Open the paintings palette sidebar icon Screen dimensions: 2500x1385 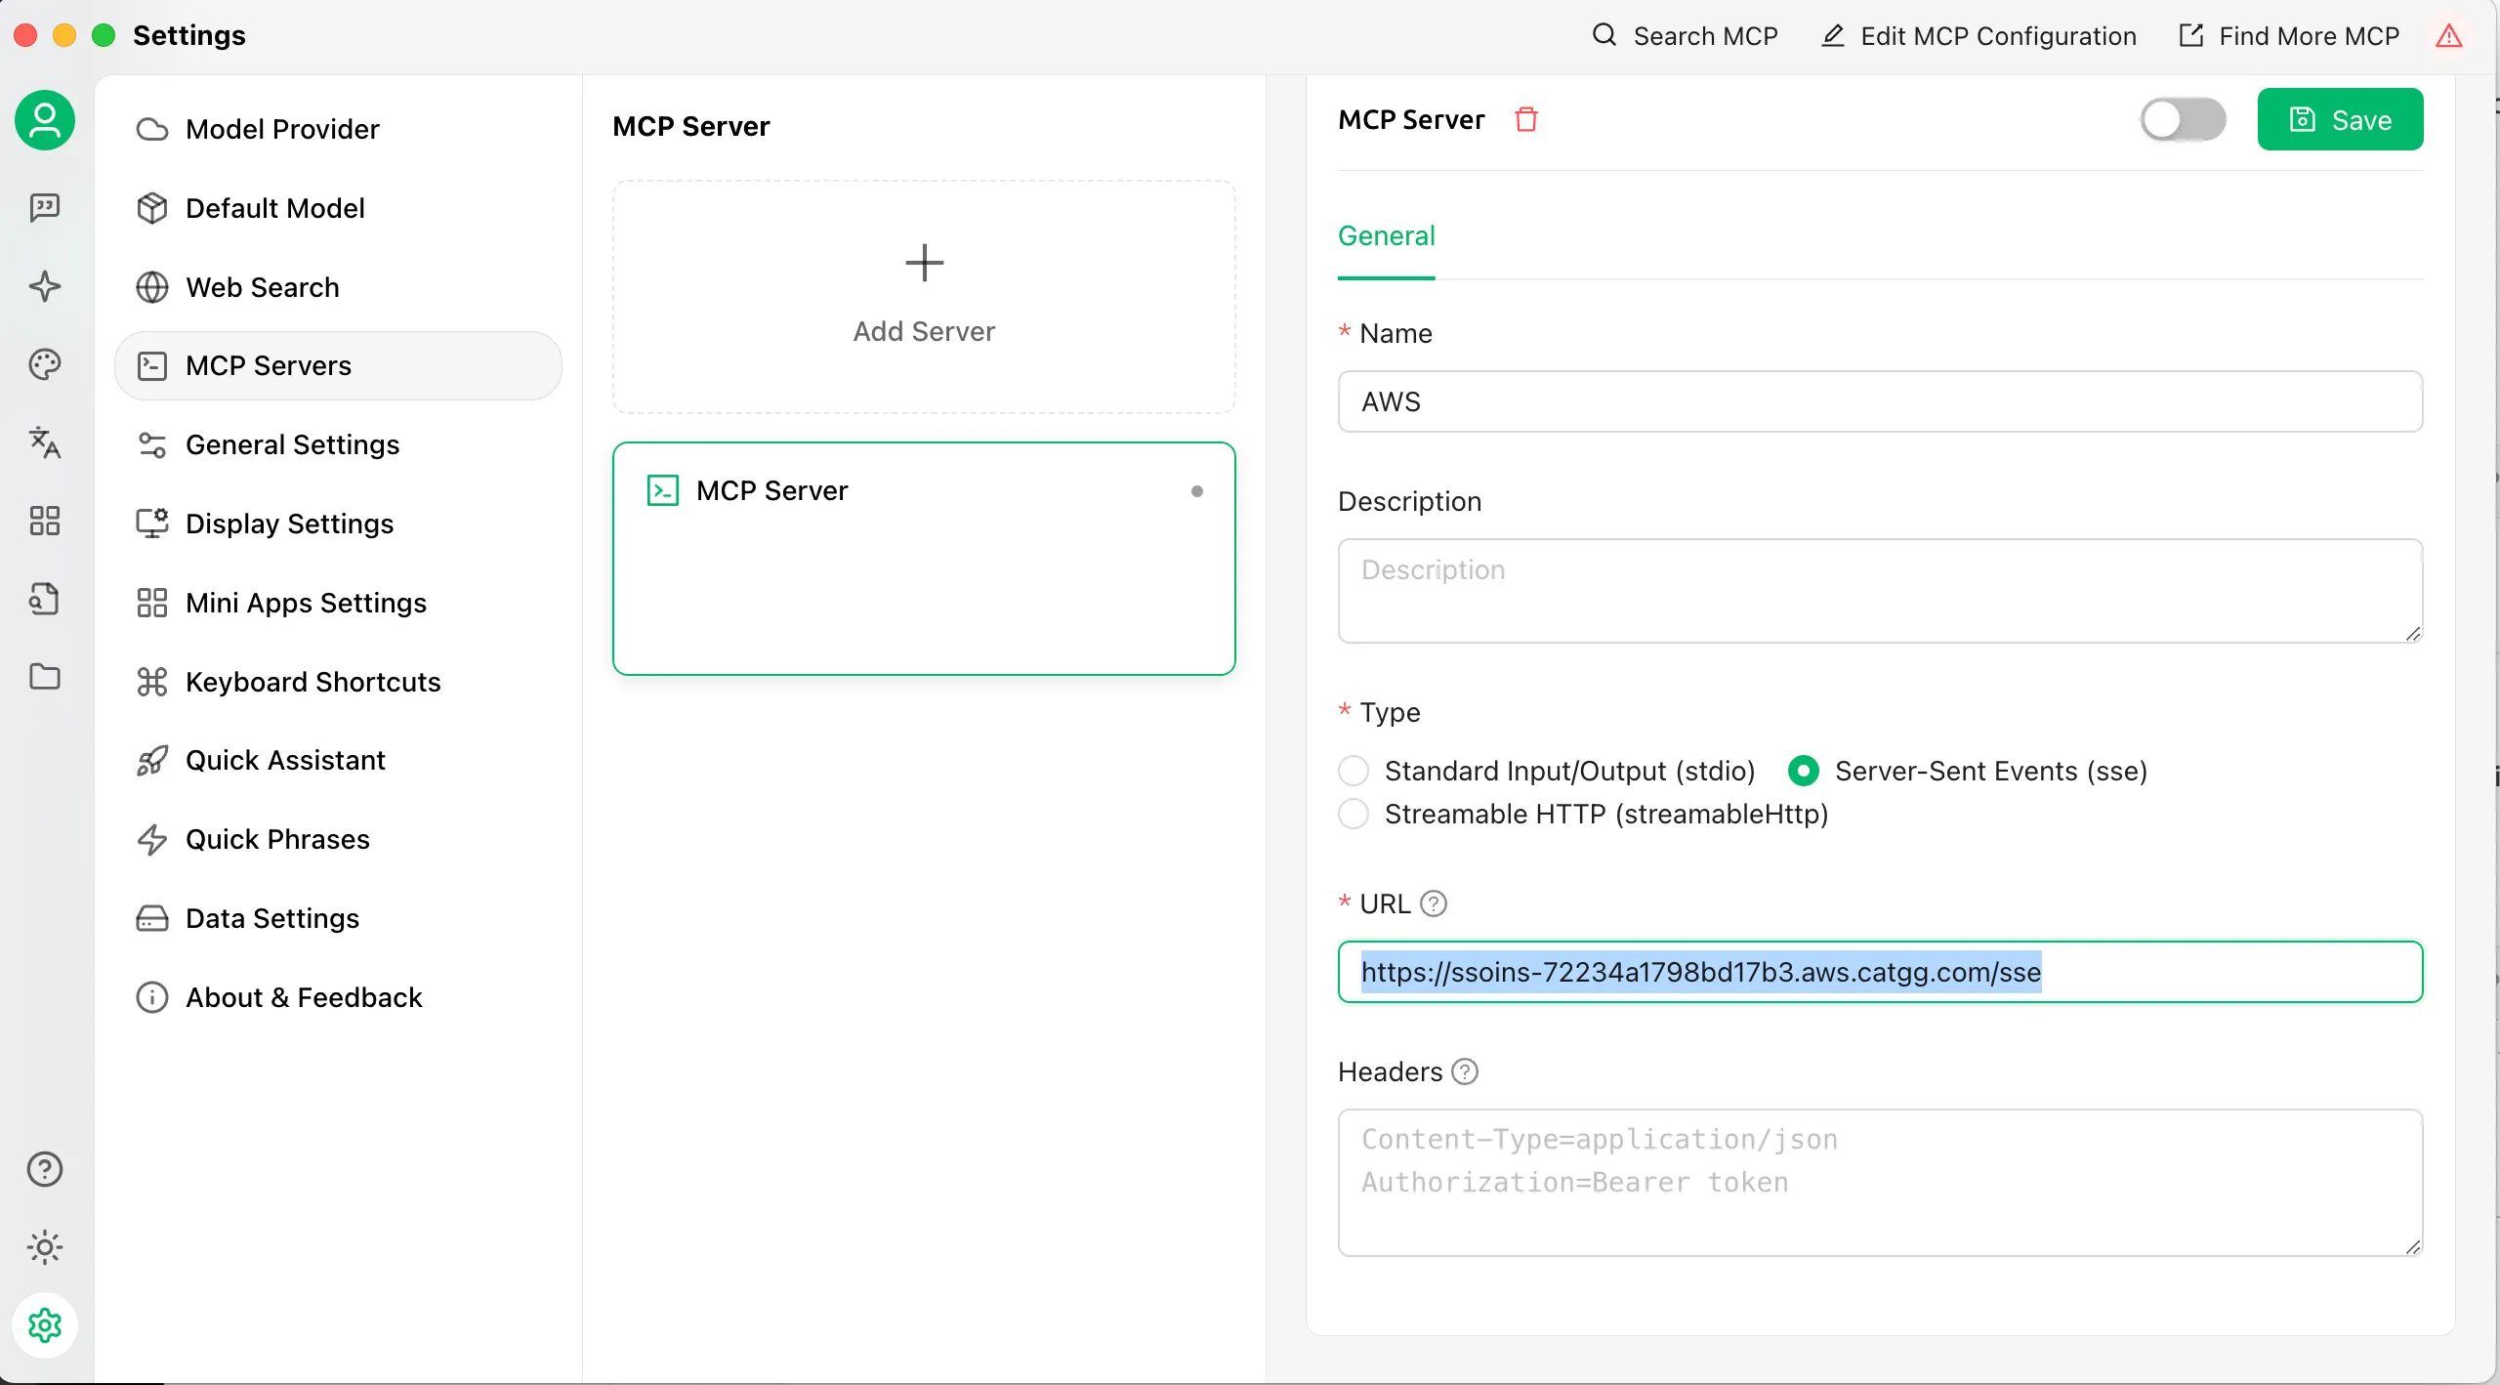[x=45, y=364]
